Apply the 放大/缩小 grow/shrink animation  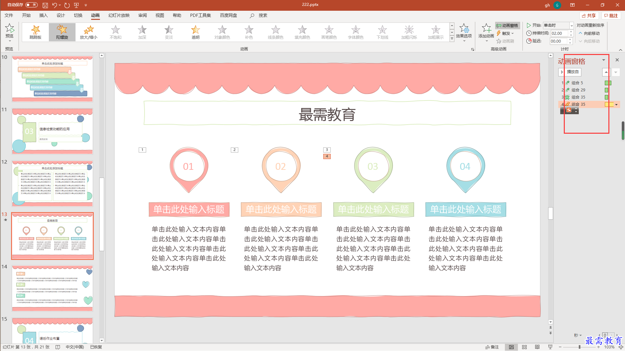click(89, 32)
